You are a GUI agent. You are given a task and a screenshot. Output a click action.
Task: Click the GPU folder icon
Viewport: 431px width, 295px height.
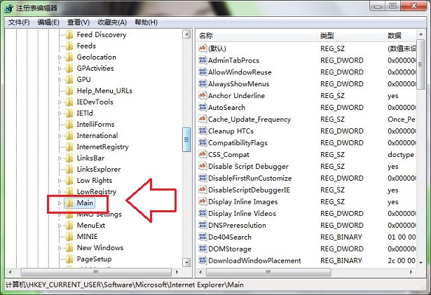[69, 80]
